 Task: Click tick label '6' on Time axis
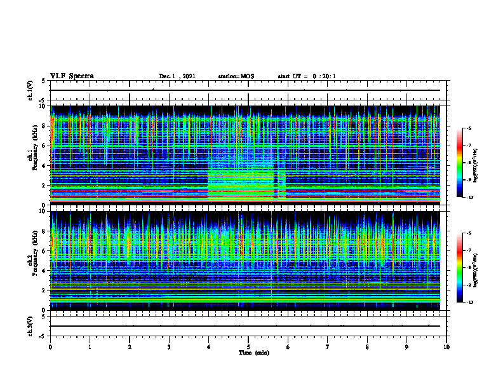pyautogui.click(x=288, y=347)
